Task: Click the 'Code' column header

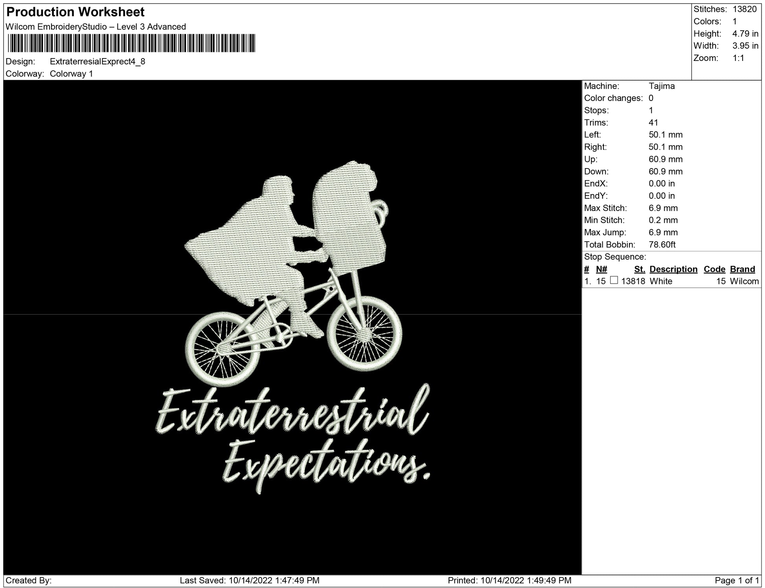Action: (714, 269)
